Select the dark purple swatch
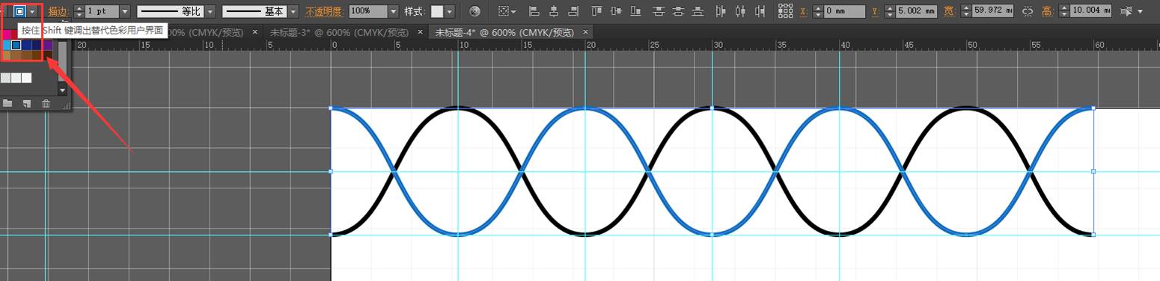Screen dimensions: 1160x281 [47, 45]
